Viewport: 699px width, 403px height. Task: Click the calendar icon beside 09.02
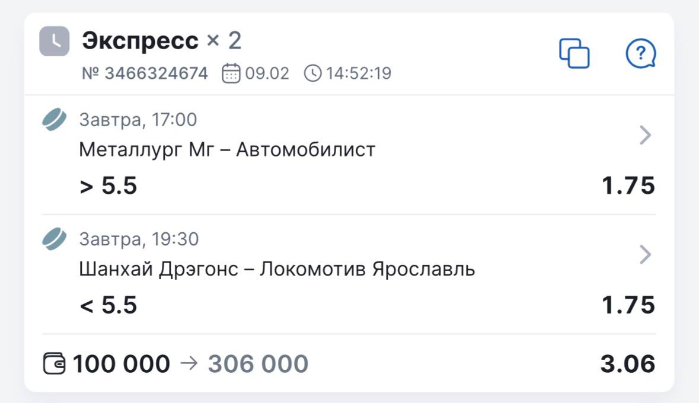(x=231, y=73)
